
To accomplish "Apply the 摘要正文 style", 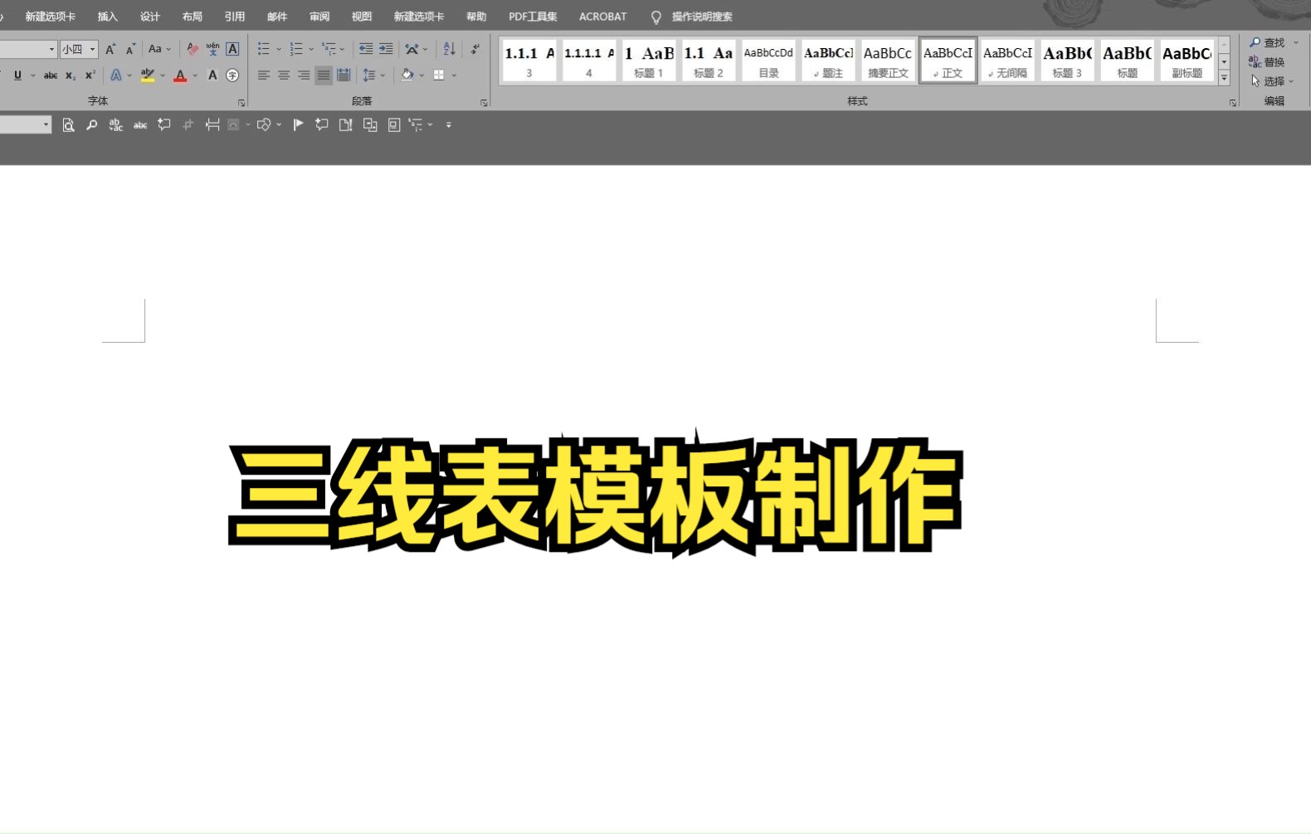I will [888, 61].
